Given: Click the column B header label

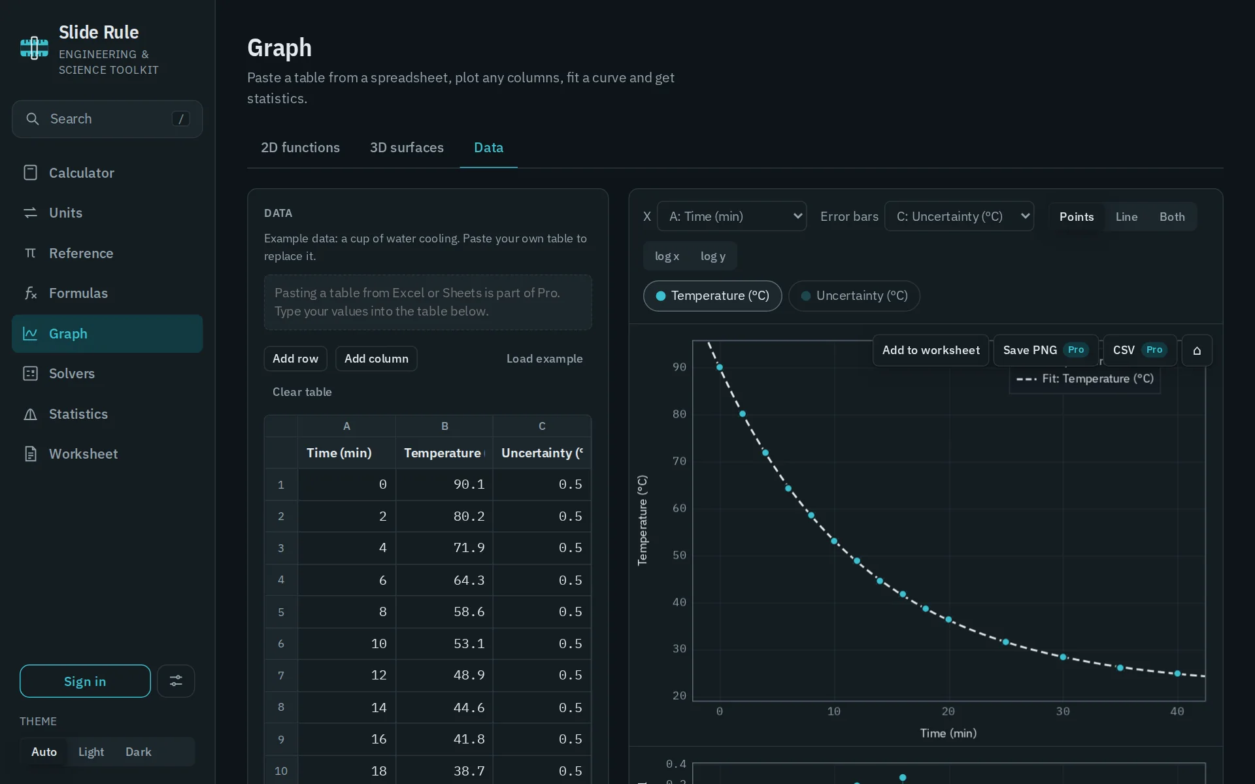Looking at the screenshot, I should pyautogui.click(x=444, y=426).
